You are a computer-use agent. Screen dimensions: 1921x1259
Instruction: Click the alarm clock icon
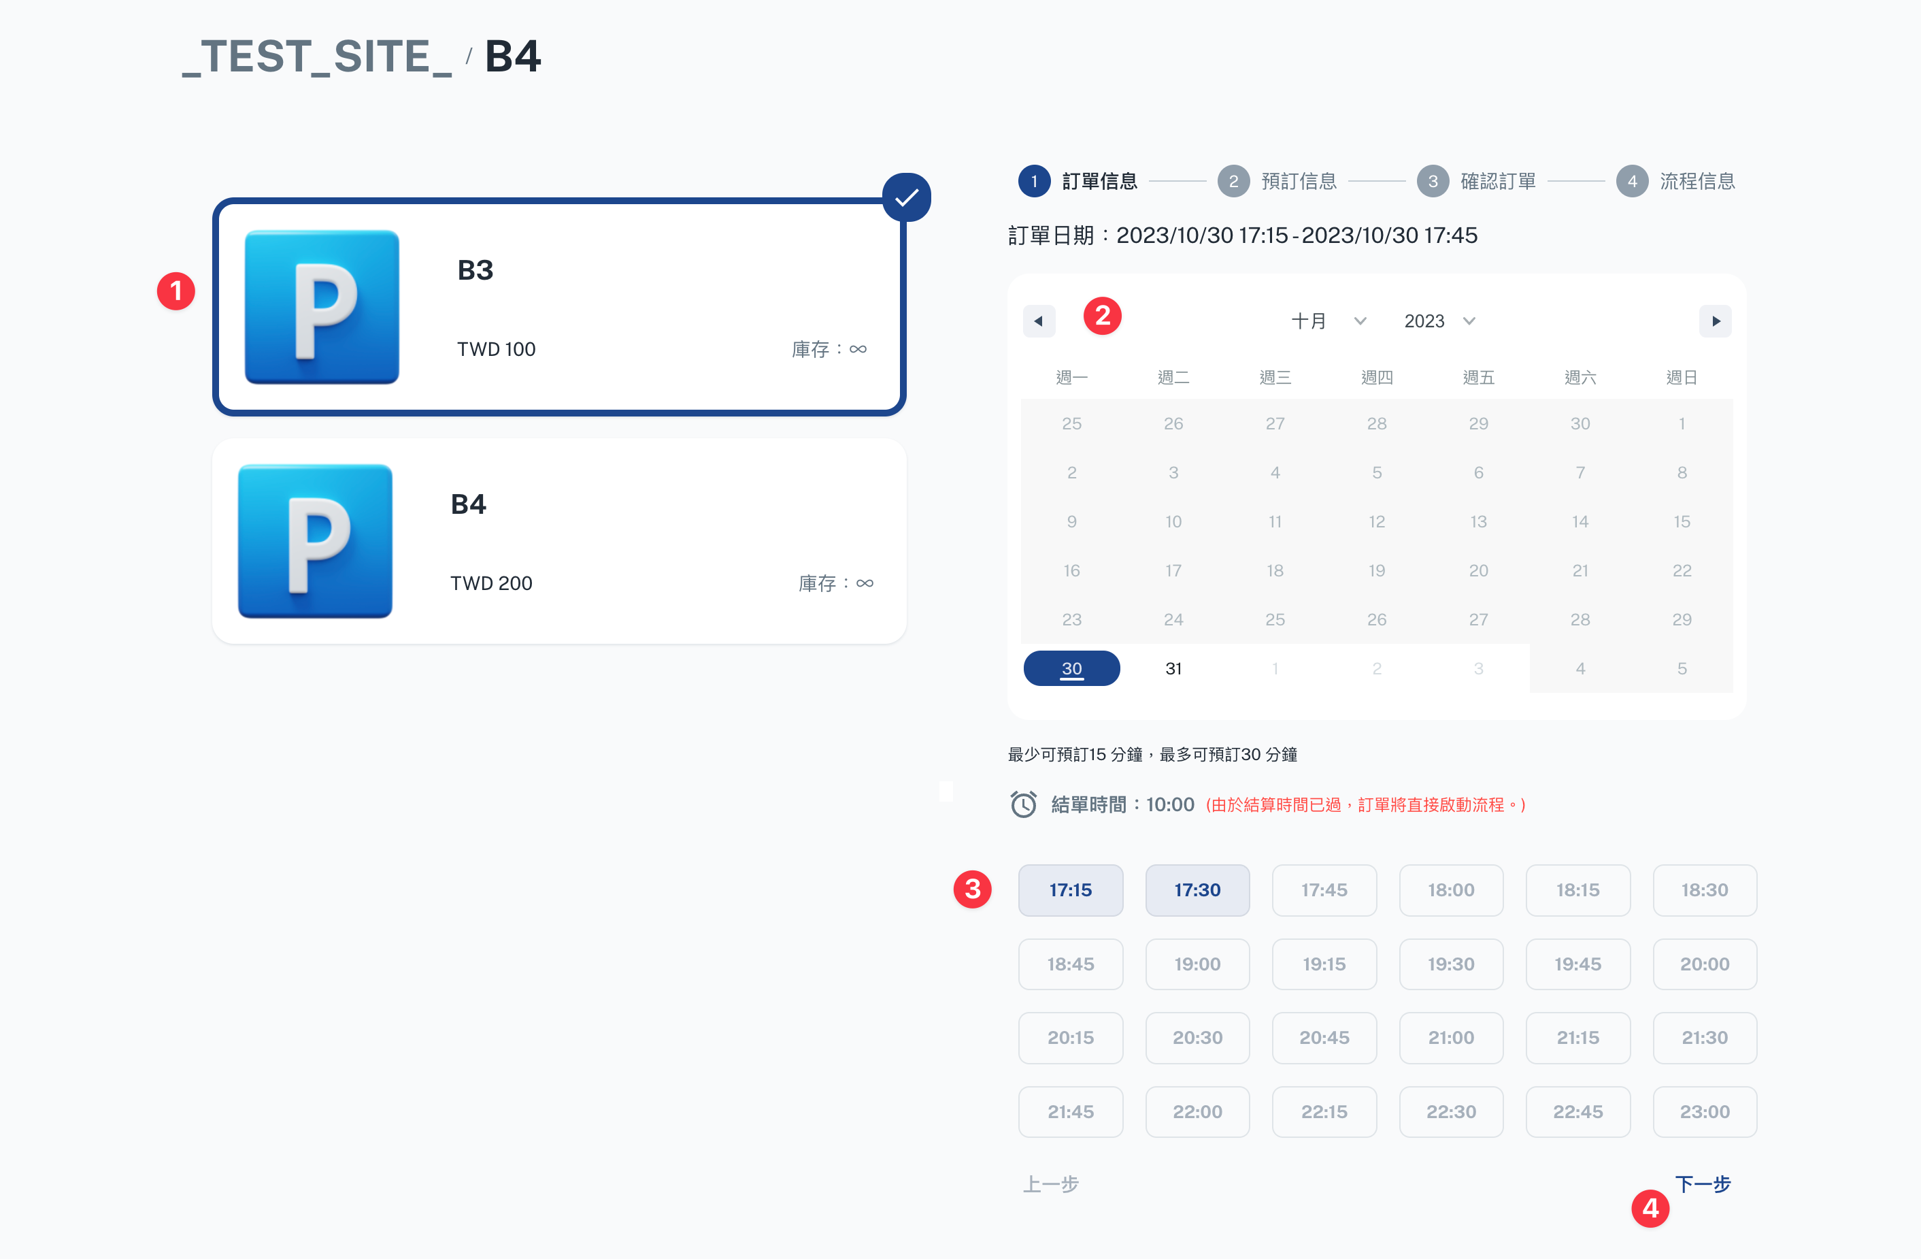pos(1024,804)
